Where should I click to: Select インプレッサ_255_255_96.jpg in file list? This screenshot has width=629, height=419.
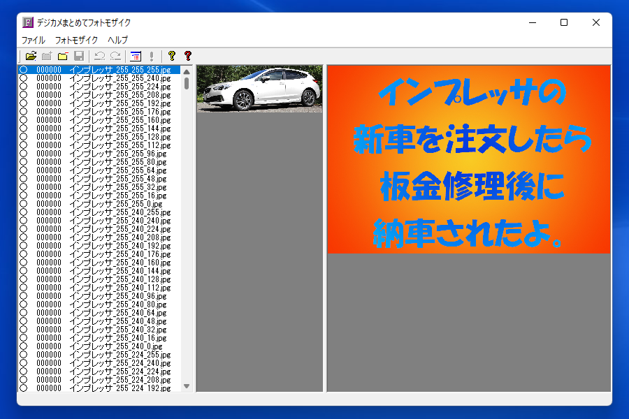click(x=99, y=154)
